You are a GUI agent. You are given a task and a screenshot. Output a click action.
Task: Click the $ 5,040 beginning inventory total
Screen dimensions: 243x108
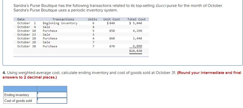click(136, 23)
